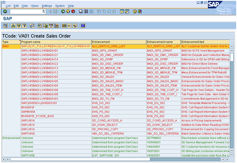
Task: Select the BADI type cell in first row
Action: tap(11, 46)
